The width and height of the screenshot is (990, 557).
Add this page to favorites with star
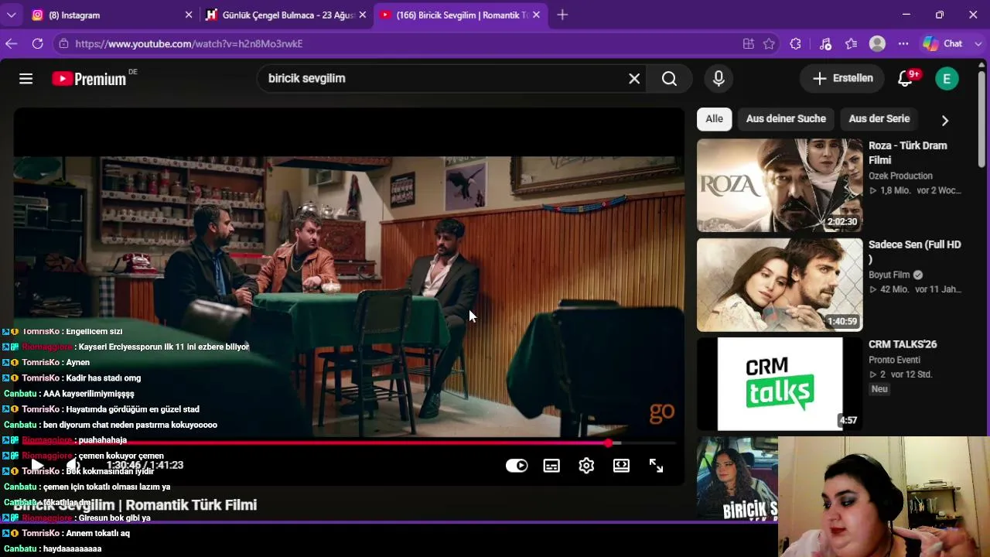tap(769, 44)
